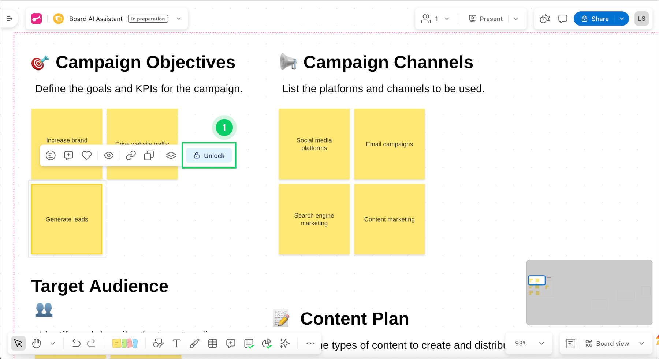This screenshot has height=359, width=659.
Task: Open more tools via the three dots
Action: pyautogui.click(x=310, y=343)
